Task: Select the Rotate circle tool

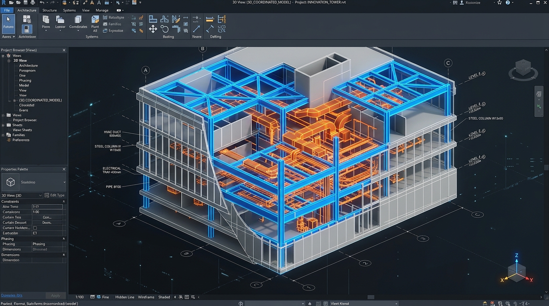Action: [164, 29]
